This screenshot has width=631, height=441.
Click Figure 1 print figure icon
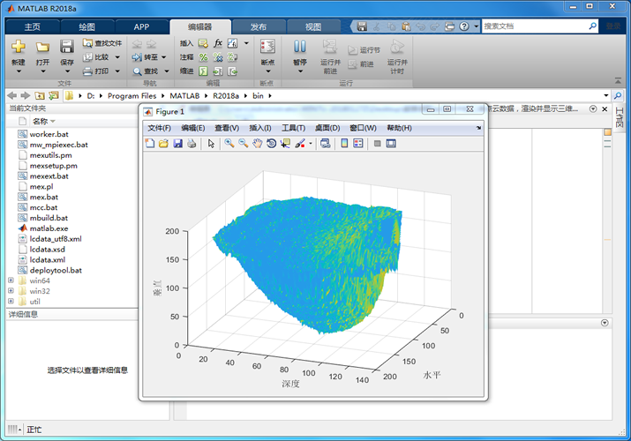tap(192, 144)
